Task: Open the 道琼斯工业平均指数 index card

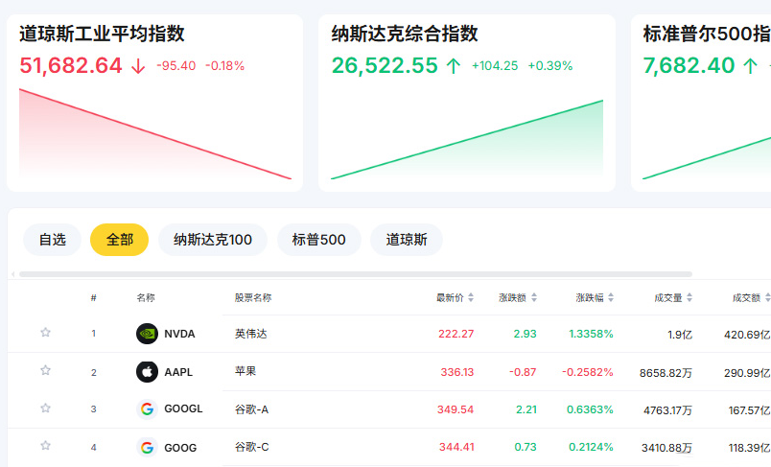Action: click(x=155, y=103)
